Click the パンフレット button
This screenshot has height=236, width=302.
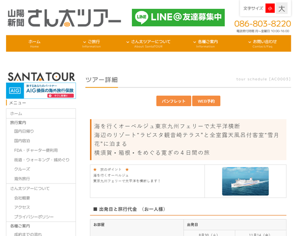coord(174,101)
